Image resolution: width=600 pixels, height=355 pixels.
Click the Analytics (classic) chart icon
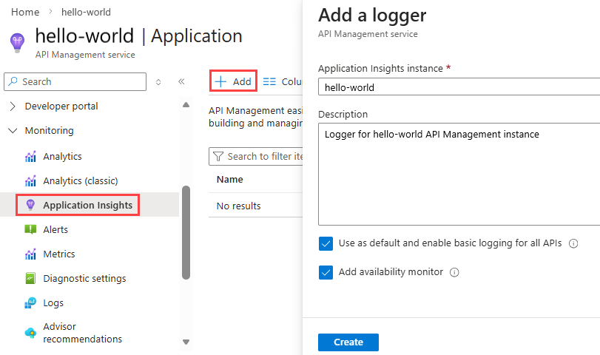[x=30, y=181]
